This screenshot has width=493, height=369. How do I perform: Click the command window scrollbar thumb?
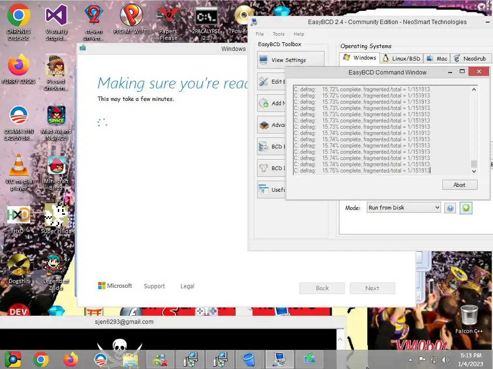click(x=474, y=164)
